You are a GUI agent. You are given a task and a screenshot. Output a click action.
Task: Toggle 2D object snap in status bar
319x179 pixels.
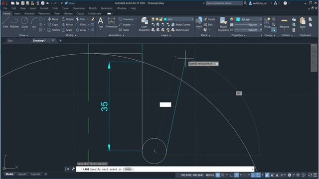[258, 175]
